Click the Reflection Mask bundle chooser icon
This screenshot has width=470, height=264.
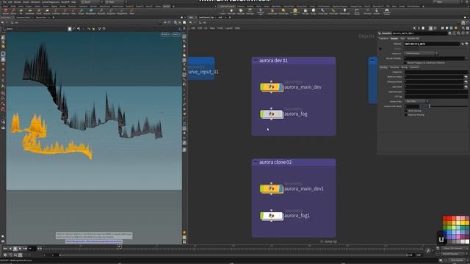coord(466,77)
